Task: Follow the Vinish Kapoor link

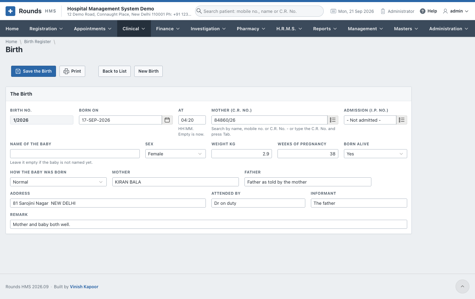Action: (x=84, y=287)
